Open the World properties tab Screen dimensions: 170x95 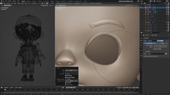141,47
